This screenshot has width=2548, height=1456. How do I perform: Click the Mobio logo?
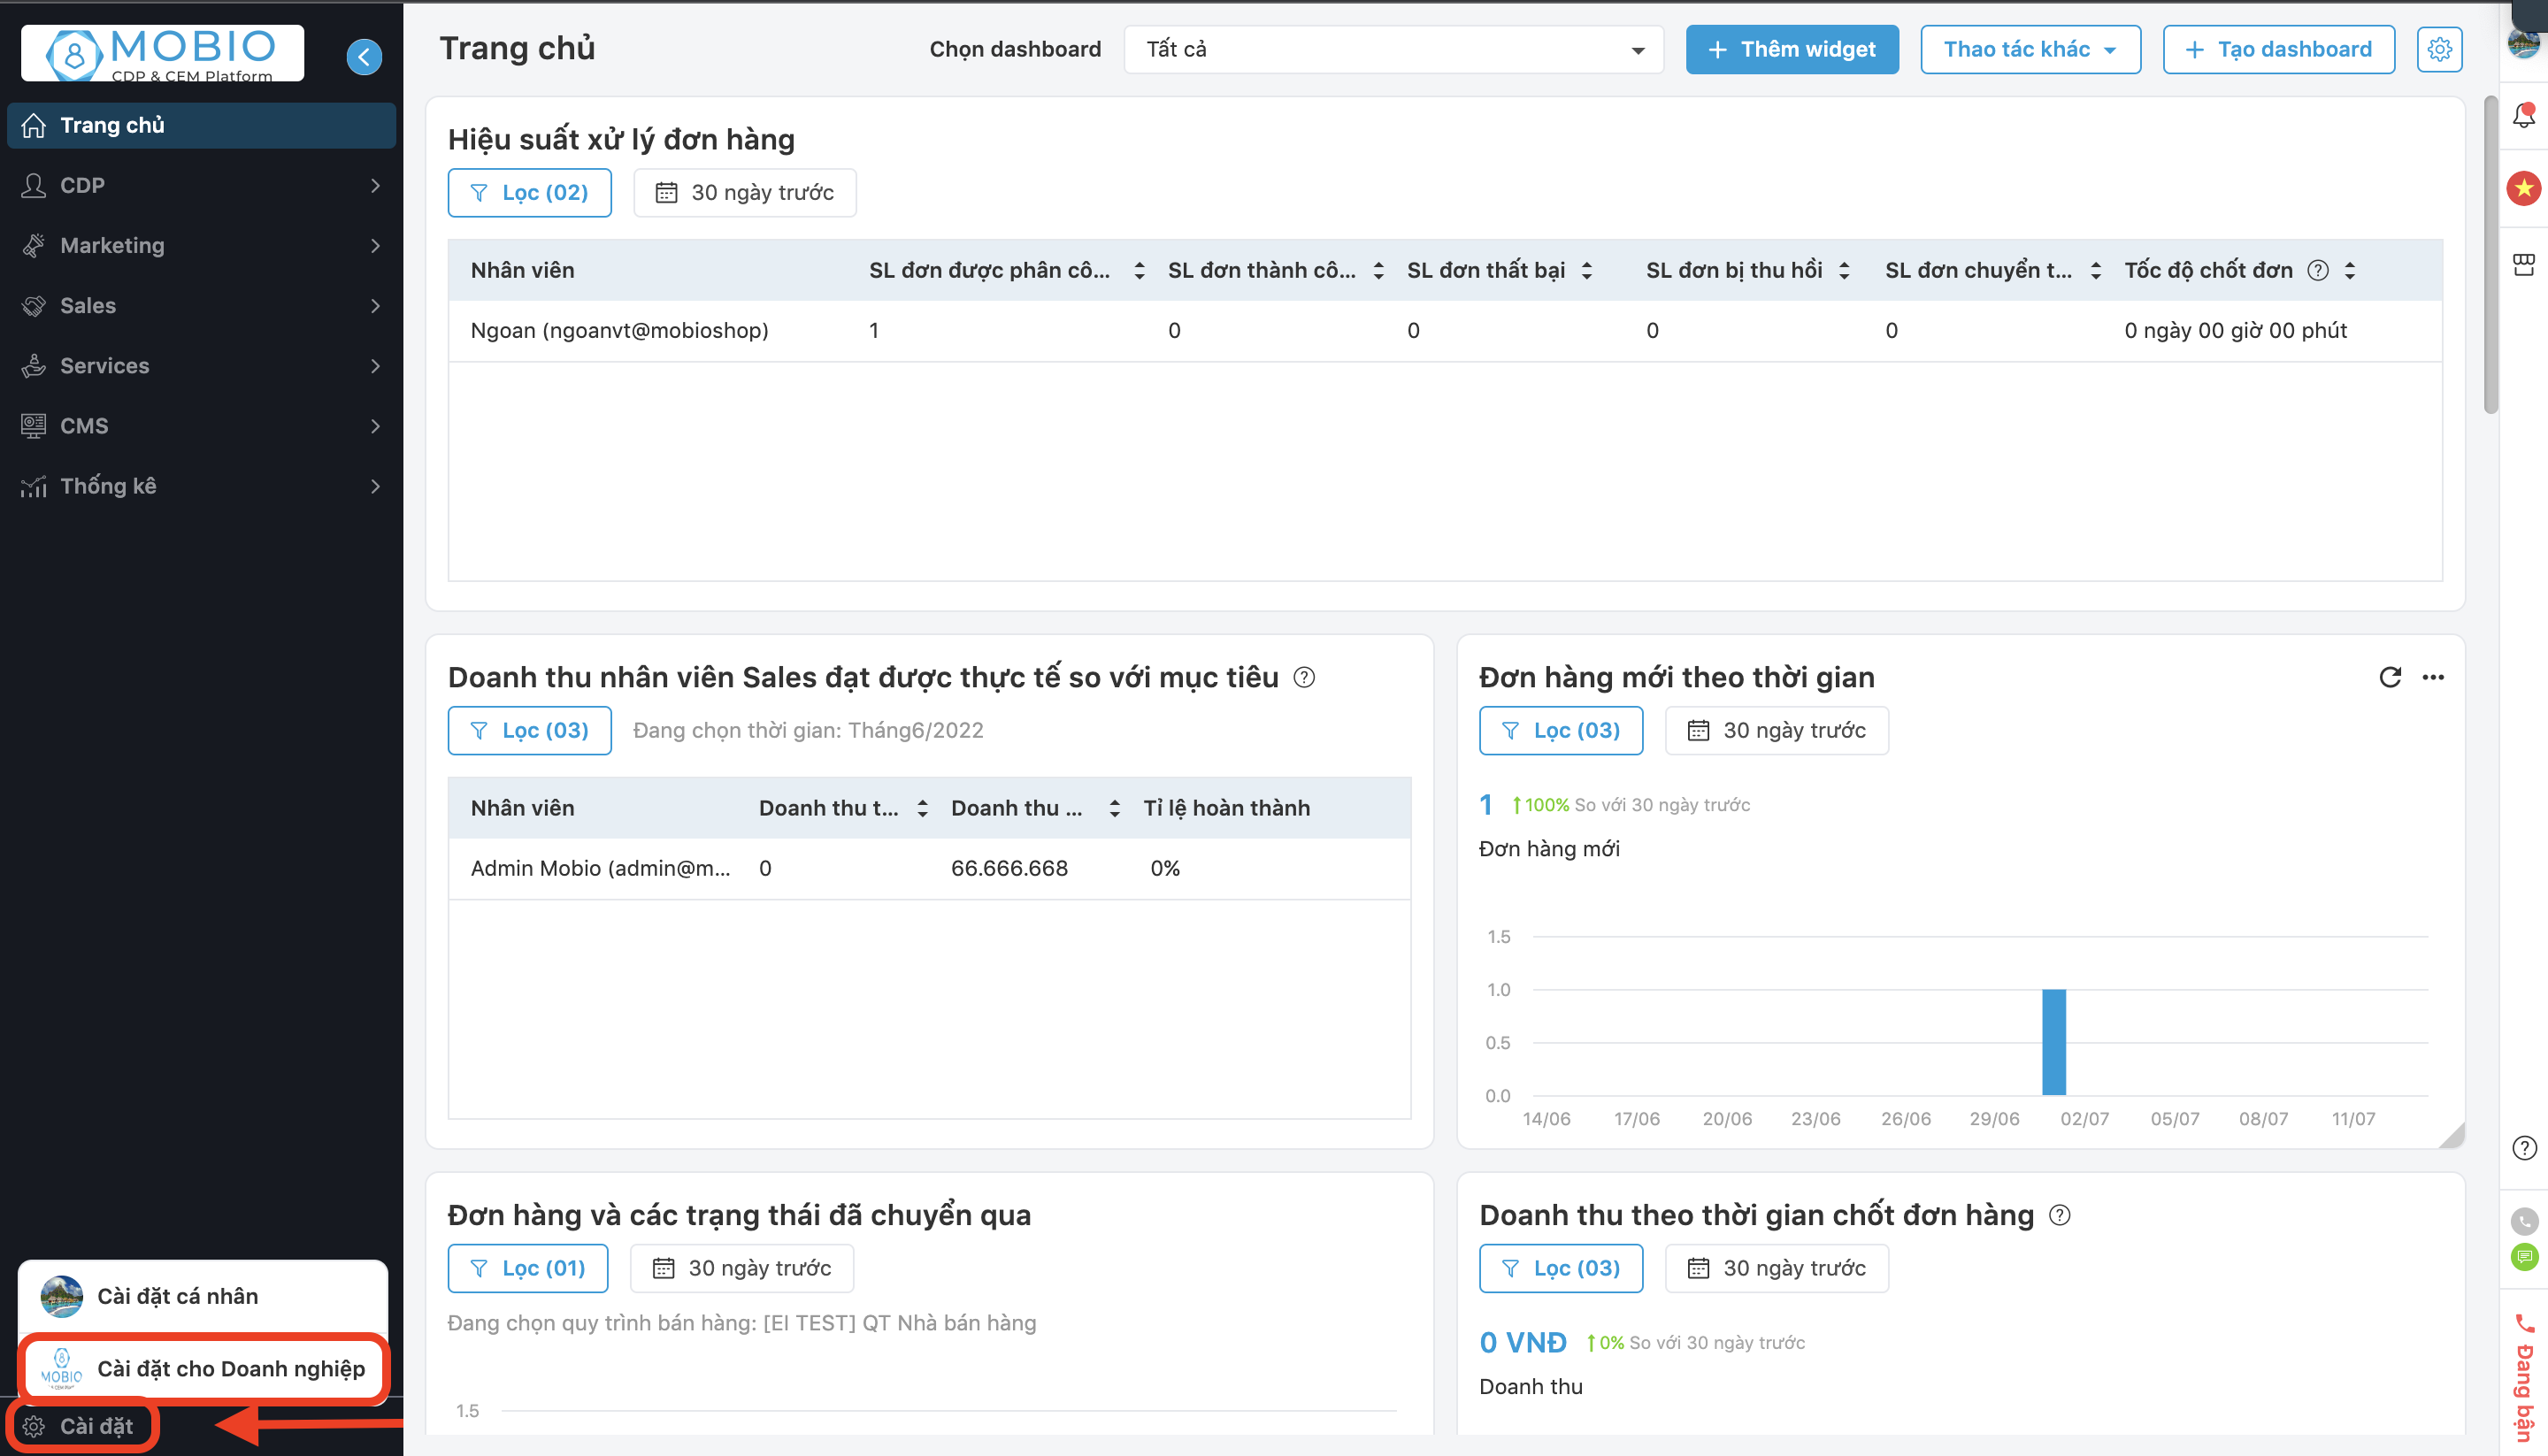click(x=162, y=53)
